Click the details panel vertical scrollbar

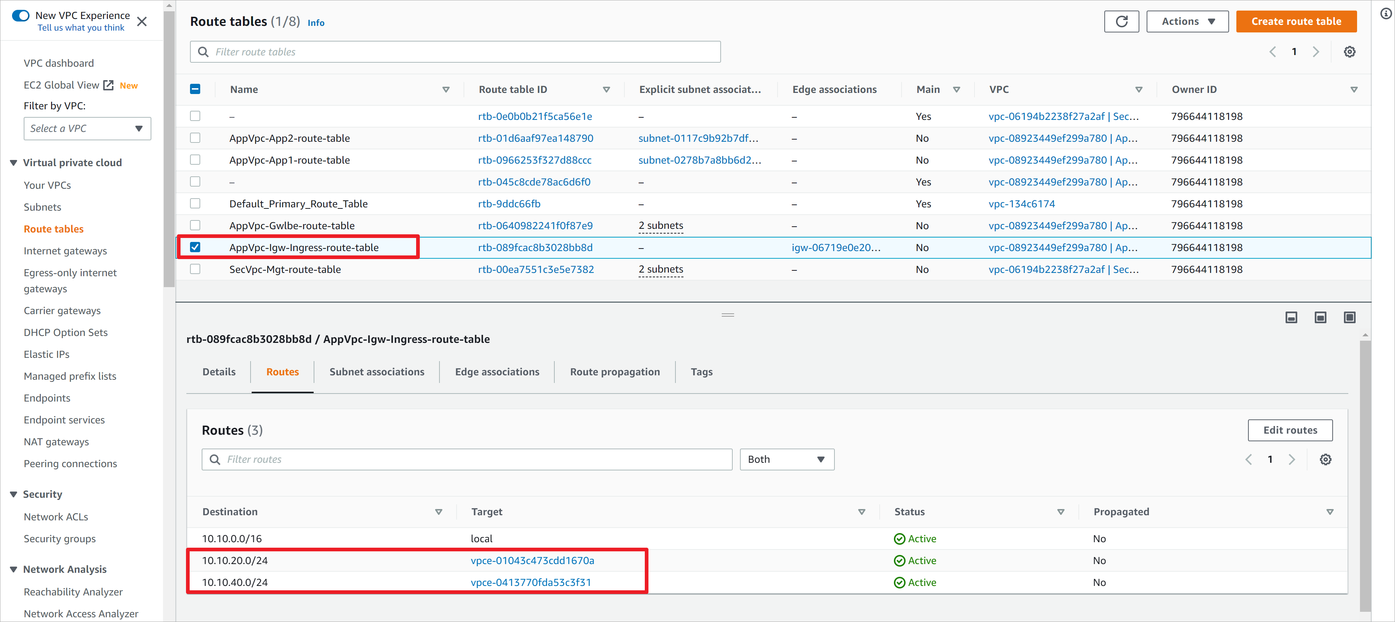(x=1365, y=476)
